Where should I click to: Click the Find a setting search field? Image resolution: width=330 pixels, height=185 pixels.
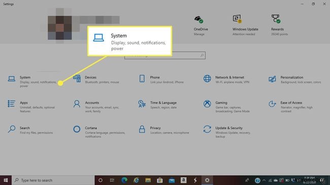point(165,55)
